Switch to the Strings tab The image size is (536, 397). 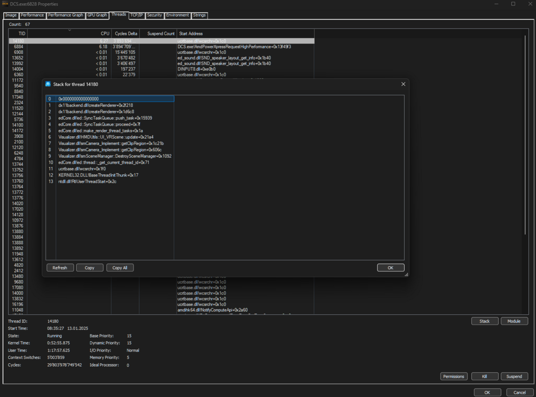(199, 15)
